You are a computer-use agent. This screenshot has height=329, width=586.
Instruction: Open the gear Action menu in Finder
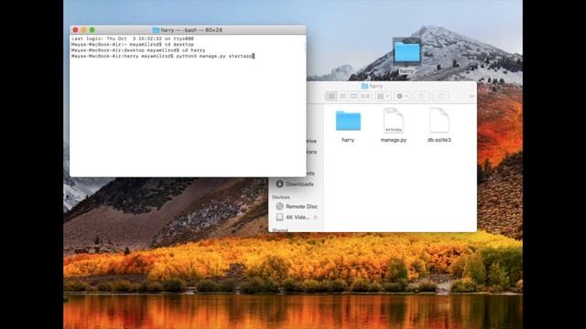pyautogui.click(x=402, y=96)
